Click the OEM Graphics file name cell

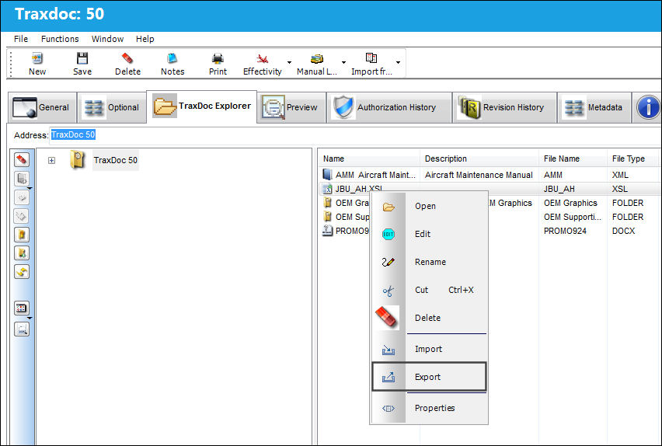point(570,203)
